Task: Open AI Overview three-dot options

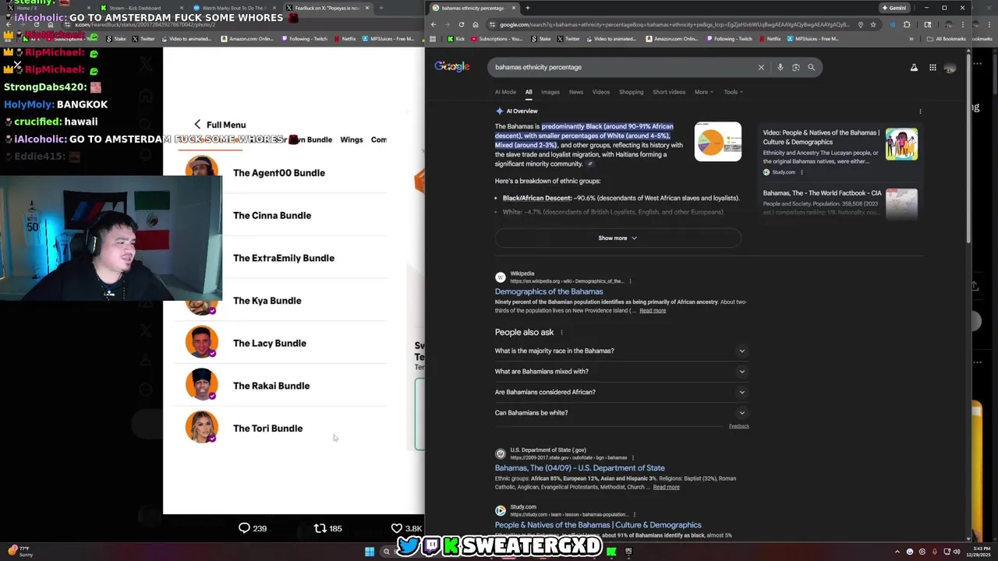Action: [x=920, y=111]
